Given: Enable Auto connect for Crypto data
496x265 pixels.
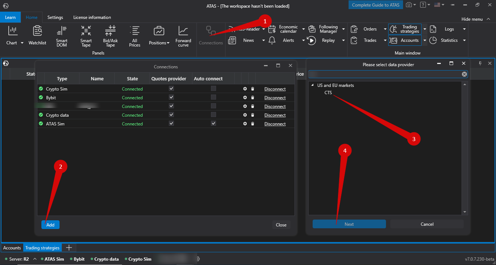Looking at the screenshot, I should [x=214, y=115].
